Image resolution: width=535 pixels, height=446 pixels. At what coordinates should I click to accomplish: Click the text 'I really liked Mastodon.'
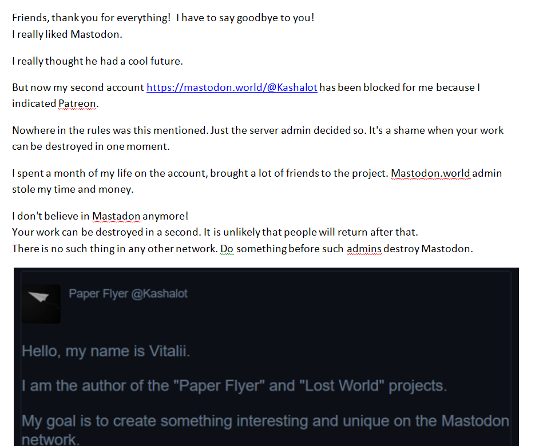tap(67, 34)
